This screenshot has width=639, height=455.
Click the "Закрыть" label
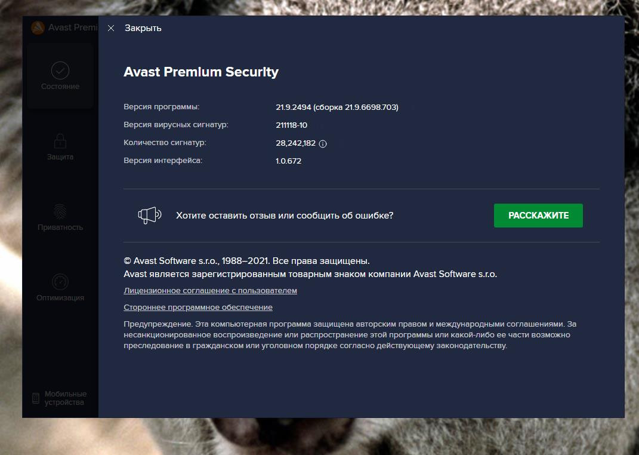coord(143,28)
